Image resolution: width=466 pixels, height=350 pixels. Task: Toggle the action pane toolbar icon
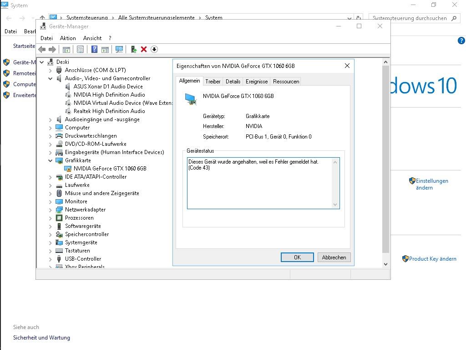105,49
